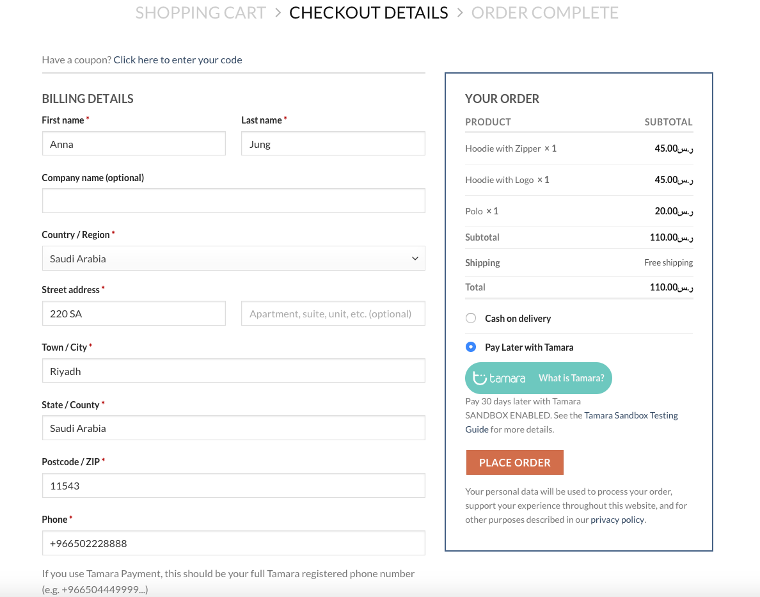Edit the State / County field
760x597 pixels.
(234, 427)
